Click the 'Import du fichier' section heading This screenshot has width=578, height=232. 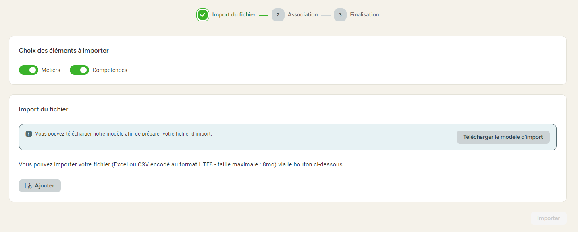click(x=44, y=109)
